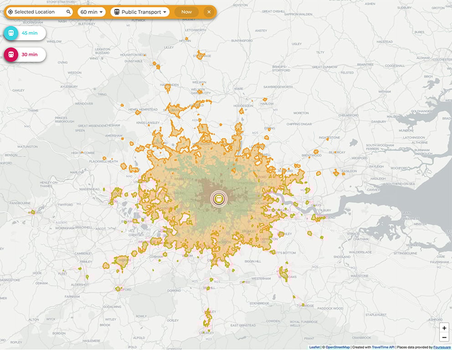The image size is (452, 350).
Task: Click the pink 30 min transit icon
Action: pyautogui.click(x=11, y=55)
